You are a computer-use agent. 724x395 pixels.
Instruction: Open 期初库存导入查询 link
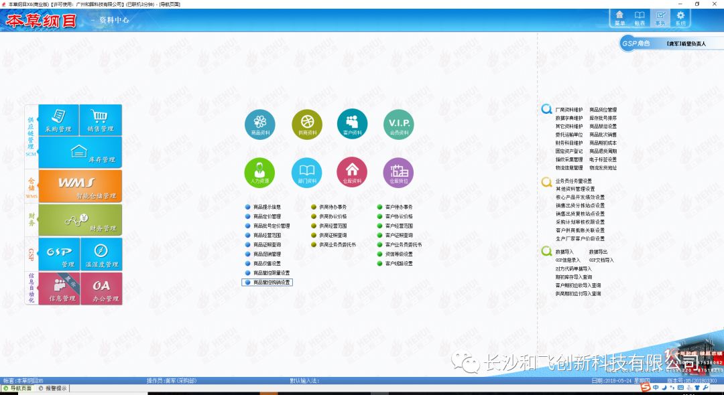tap(573, 277)
